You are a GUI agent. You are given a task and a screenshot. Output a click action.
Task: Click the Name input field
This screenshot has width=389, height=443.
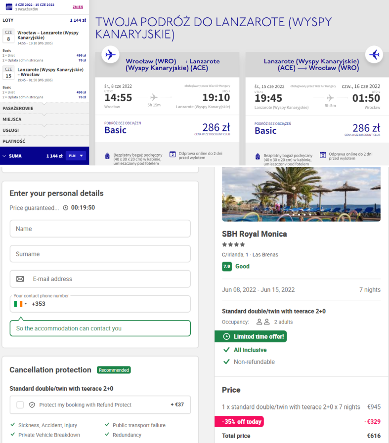coord(100,229)
